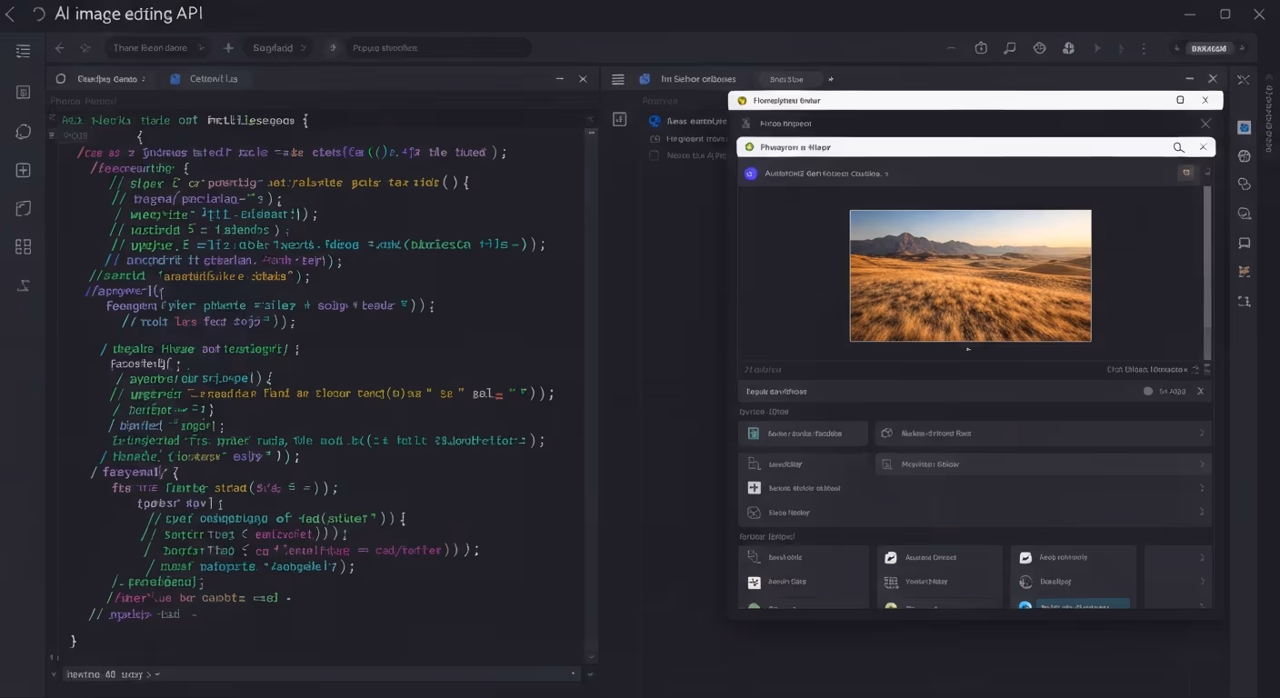This screenshot has height=698, width=1280.
Task: Expand the chevron on the plus-icon list row
Action: [1202, 488]
